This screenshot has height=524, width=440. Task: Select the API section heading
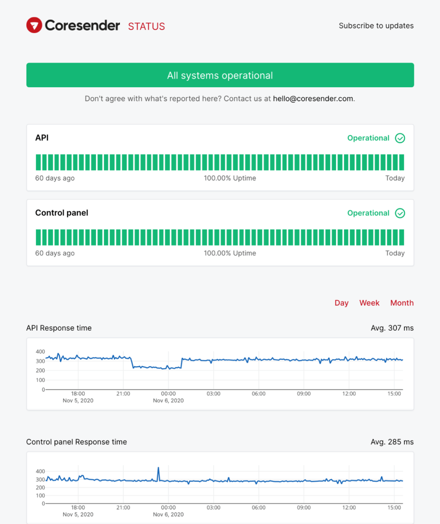41,138
